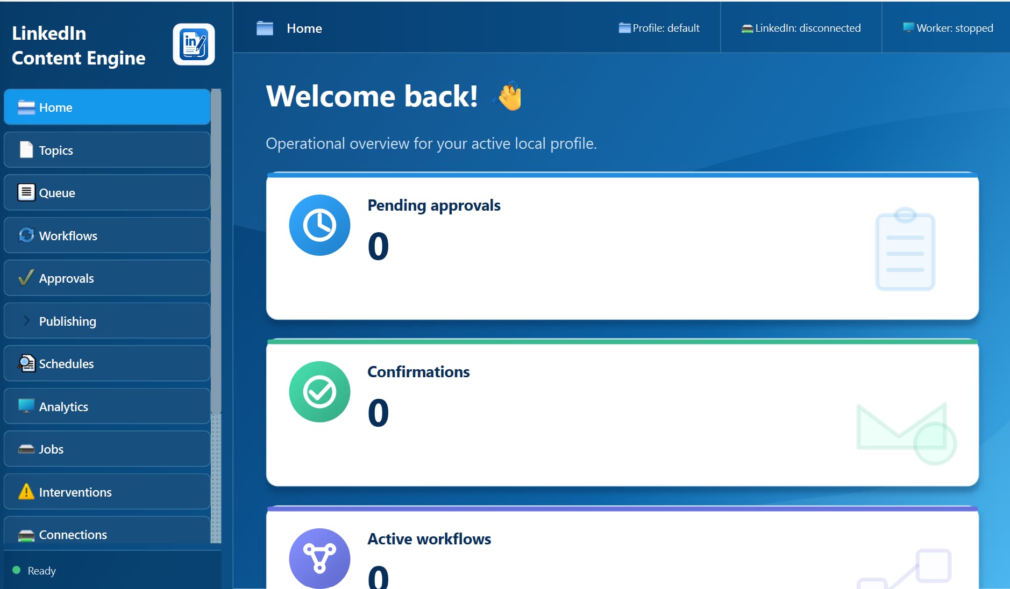Click the green Ready status dot
Image resolution: width=1010 pixels, height=589 pixels.
pos(16,570)
